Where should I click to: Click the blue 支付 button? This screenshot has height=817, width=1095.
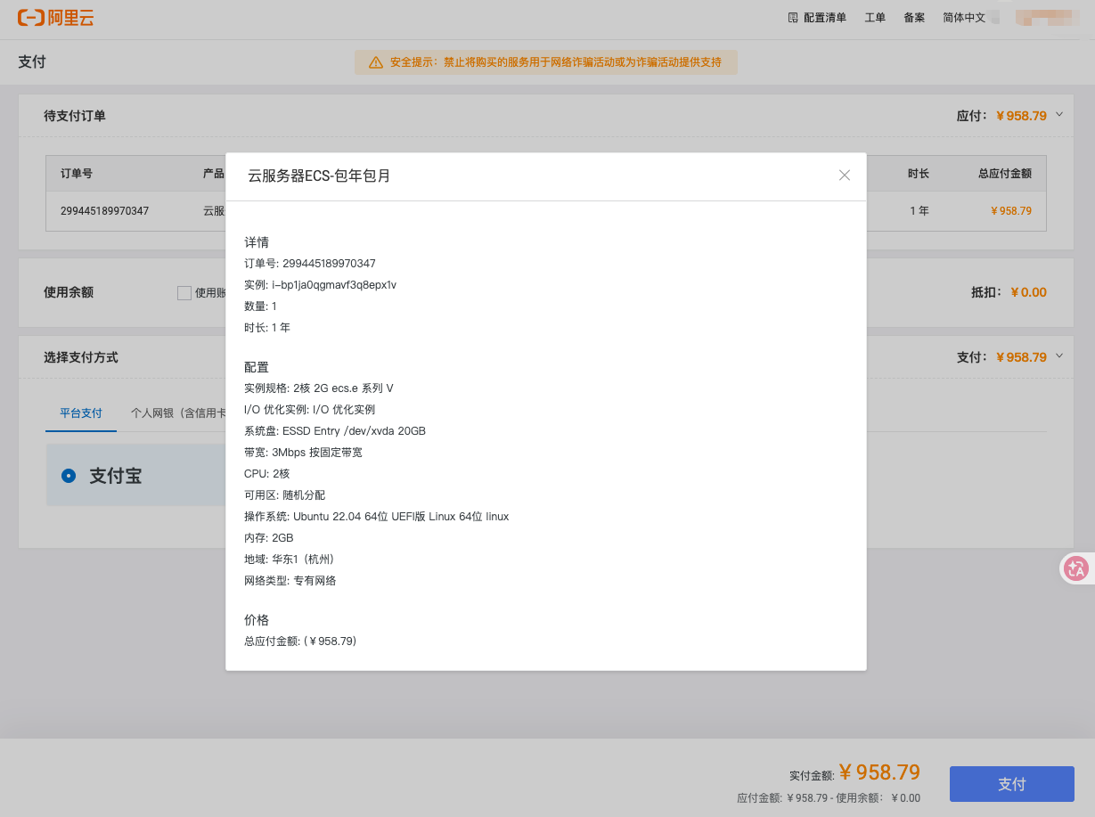(1011, 784)
